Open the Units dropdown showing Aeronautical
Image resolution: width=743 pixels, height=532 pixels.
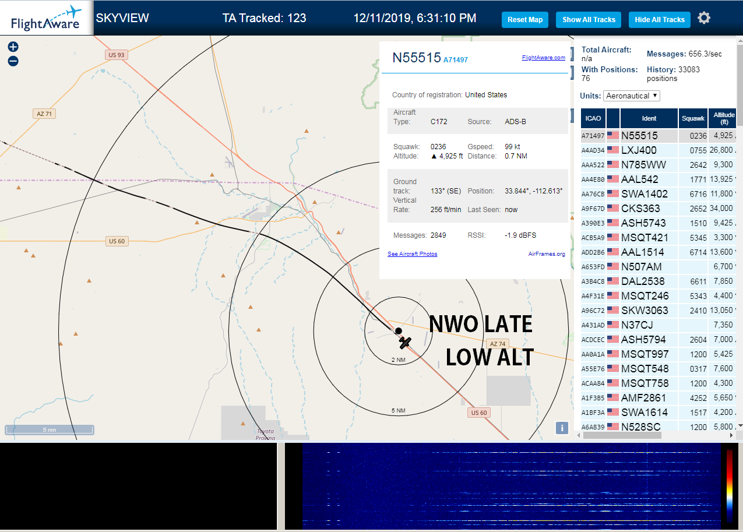(632, 96)
